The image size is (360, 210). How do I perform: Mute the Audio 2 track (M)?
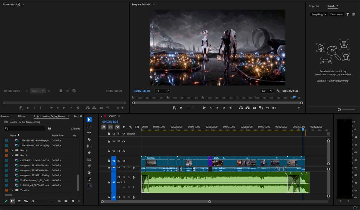(124, 177)
